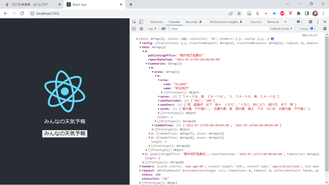Expand the weatherCodes array row
Viewport: 329px width, 185px height.
[x=159, y=101]
